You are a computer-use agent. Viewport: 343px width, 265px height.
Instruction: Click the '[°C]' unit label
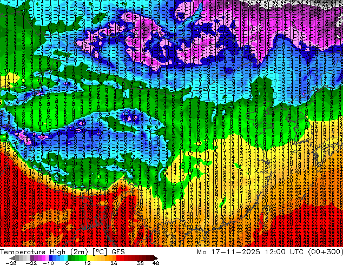tap(100, 252)
